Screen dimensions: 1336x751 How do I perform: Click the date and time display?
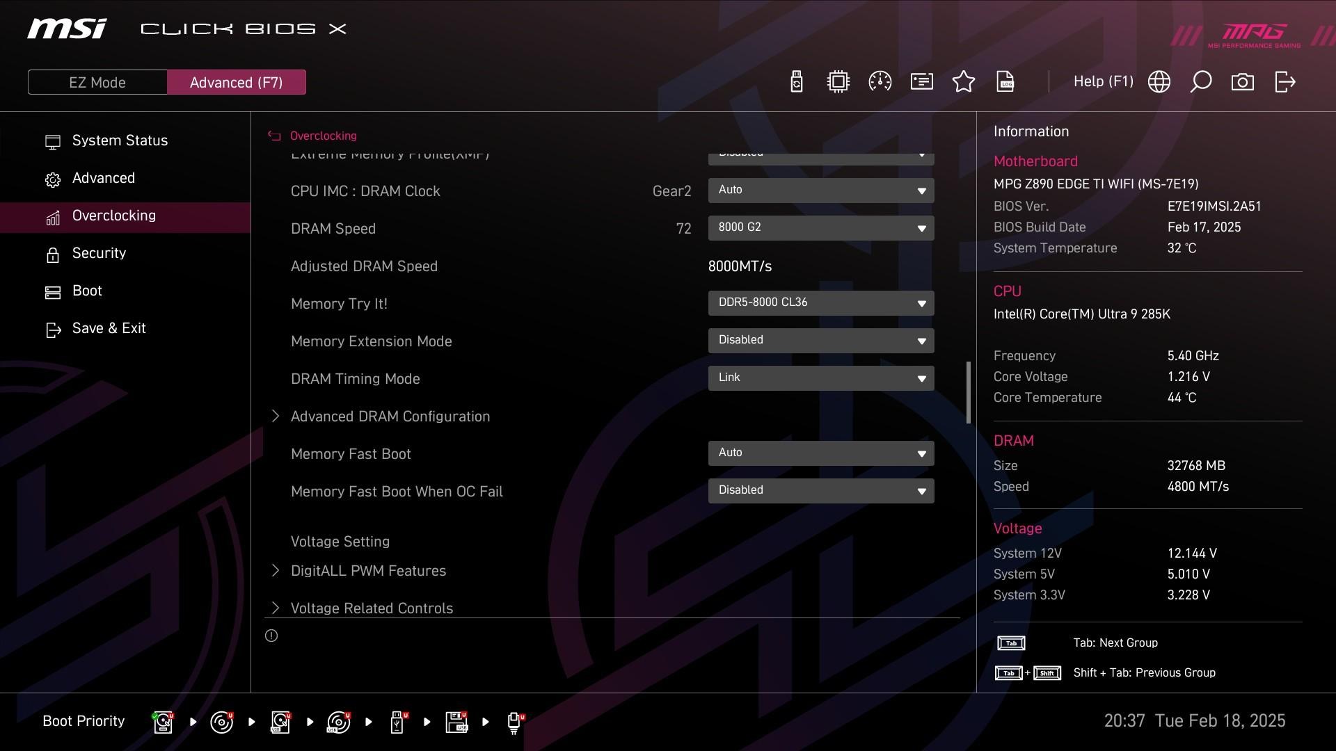tap(1195, 720)
